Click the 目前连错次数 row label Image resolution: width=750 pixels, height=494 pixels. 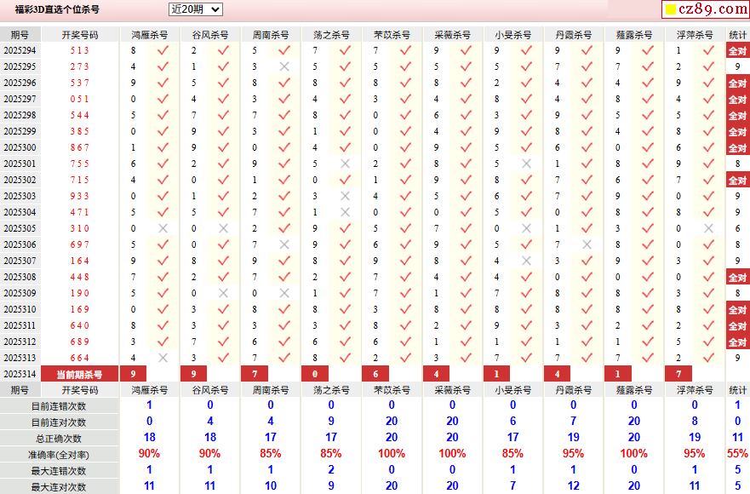click(59, 406)
